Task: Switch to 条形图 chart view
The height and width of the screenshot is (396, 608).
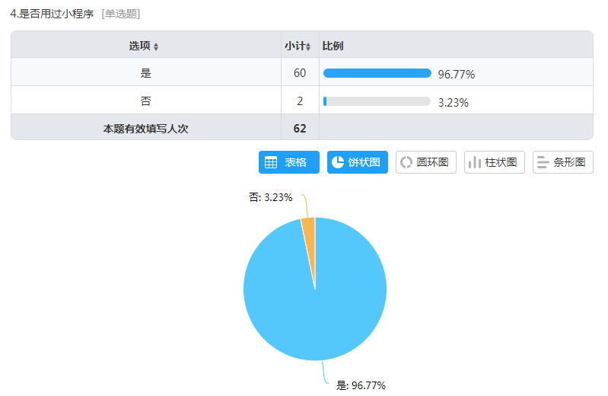Action: [562, 162]
